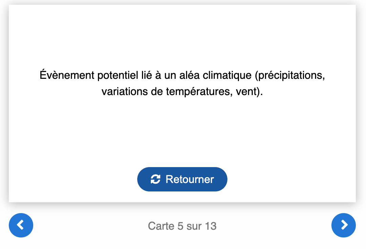Click the number 5 in the card counter
366x251 pixels.
tap(180, 226)
